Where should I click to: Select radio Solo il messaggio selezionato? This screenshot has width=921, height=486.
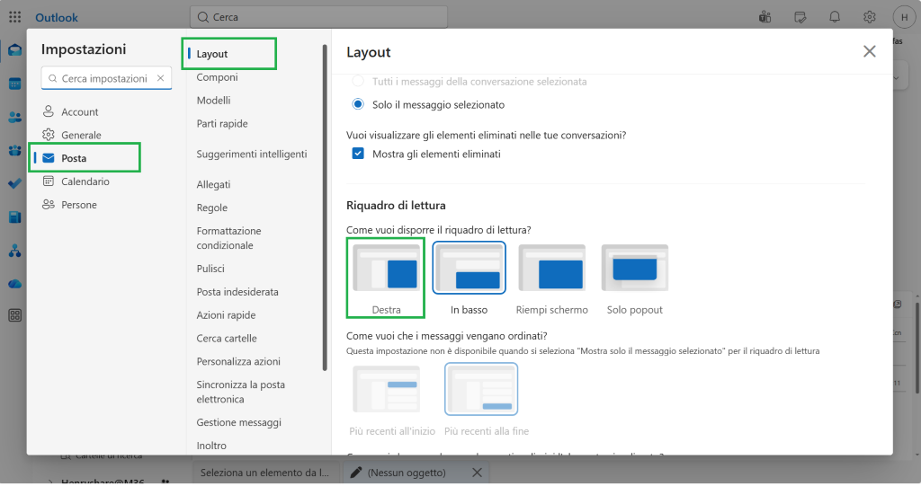pyautogui.click(x=358, y=104)
